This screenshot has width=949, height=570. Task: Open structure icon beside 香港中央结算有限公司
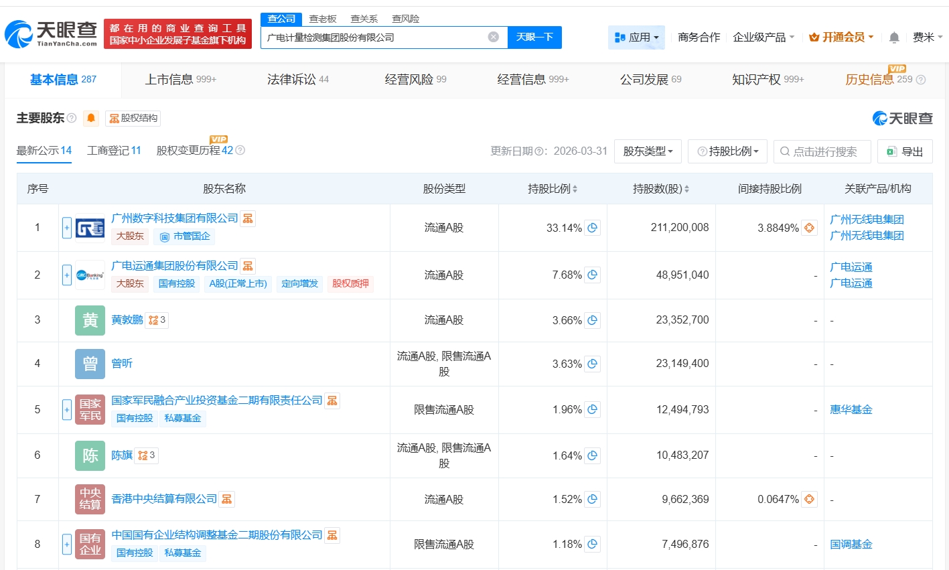tap(227, 499)
